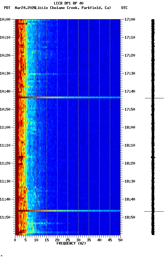Screen dimensions: 166x259
Task: Click the '10:00' PDT time label
Action: [x=5, y=19]
